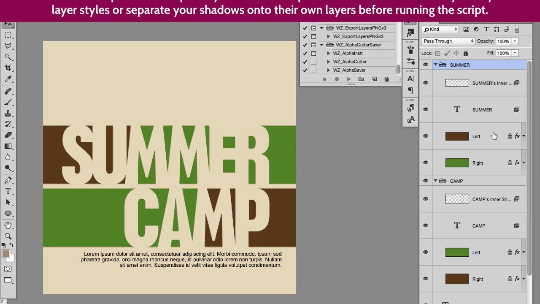Hide the CAMP group visibility eye

[x=426, y=181]
